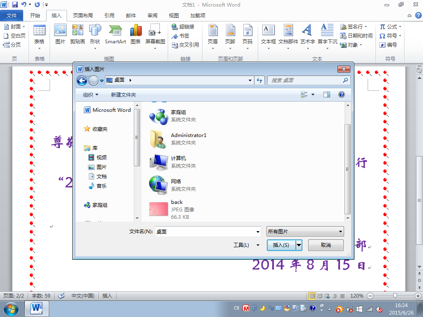This screenshot has width=423, height=317.
Task: Open the 公式 equation tool
Action: [x=390, y=27]
